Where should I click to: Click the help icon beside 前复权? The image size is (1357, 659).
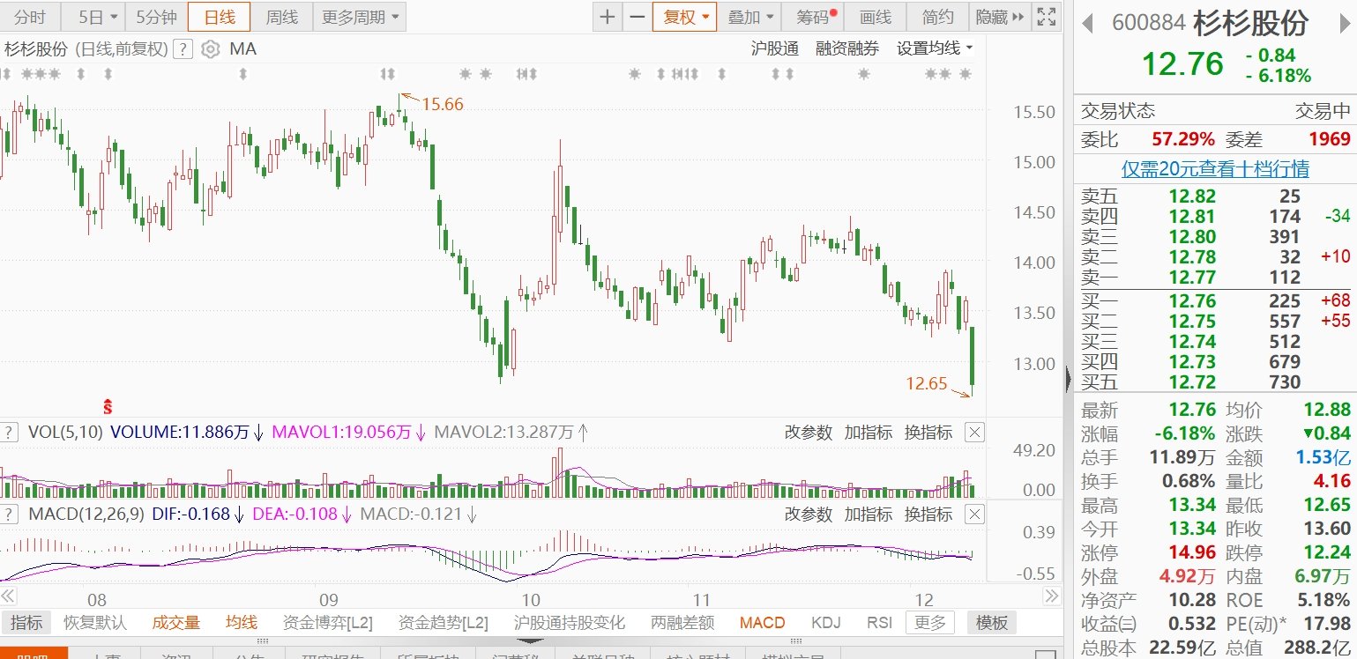pos(183,49)
